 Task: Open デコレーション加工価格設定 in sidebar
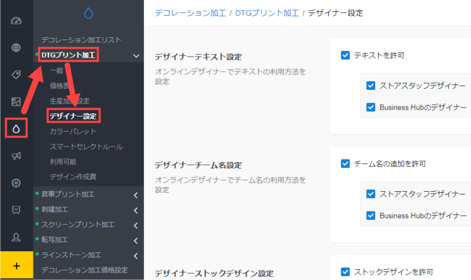coord(84,270)
